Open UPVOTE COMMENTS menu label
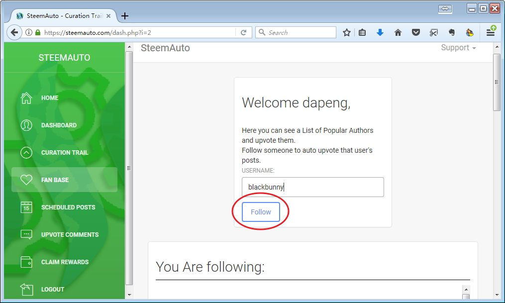 coord(70,235)
